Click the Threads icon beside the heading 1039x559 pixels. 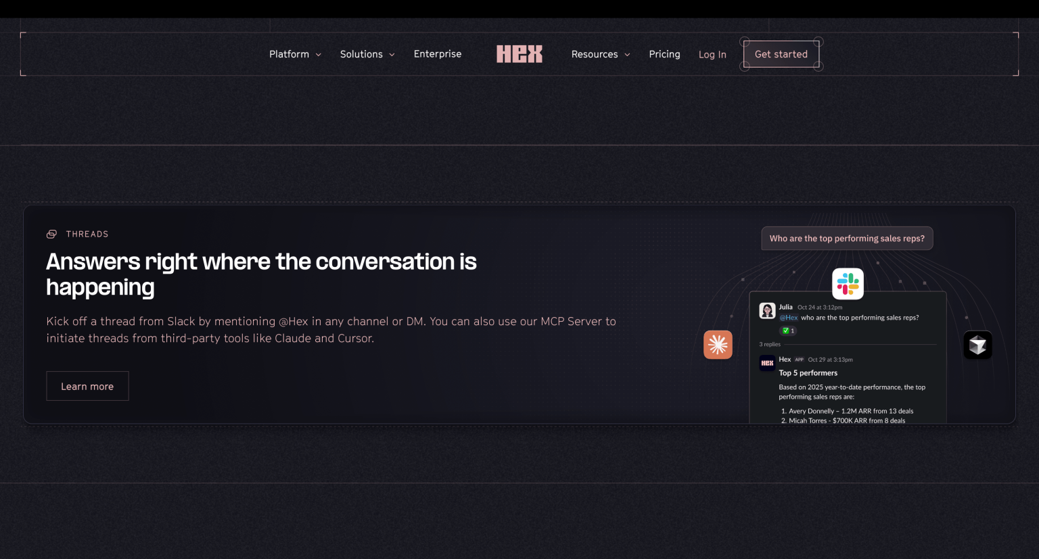51,234
